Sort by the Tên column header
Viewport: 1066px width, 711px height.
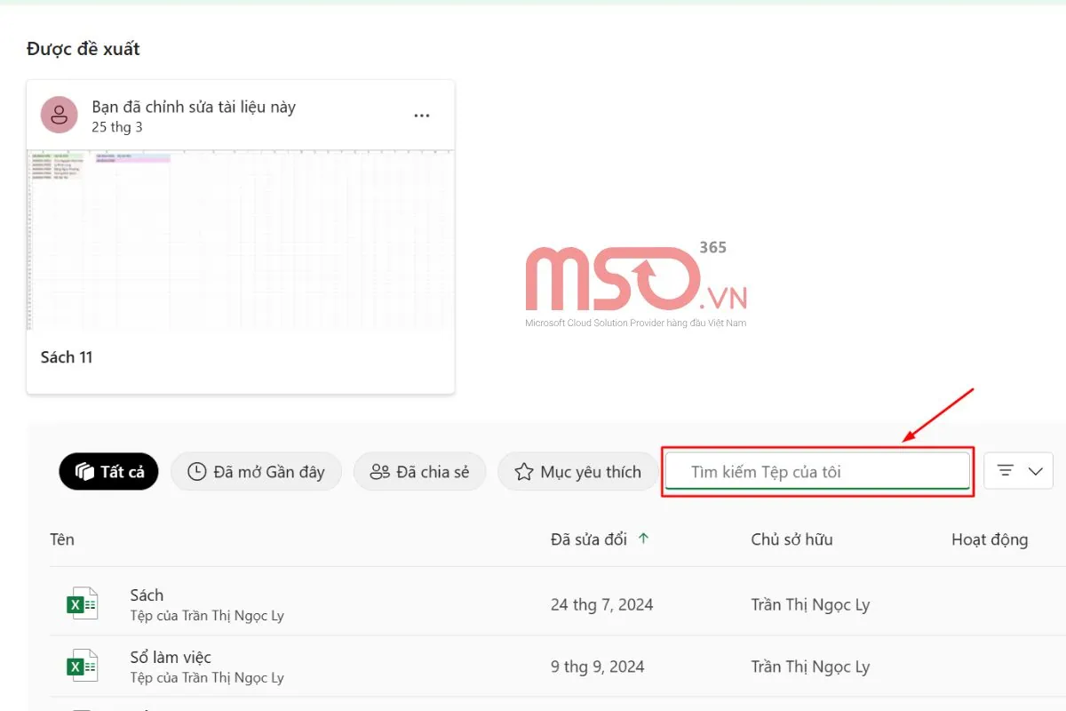62,539
